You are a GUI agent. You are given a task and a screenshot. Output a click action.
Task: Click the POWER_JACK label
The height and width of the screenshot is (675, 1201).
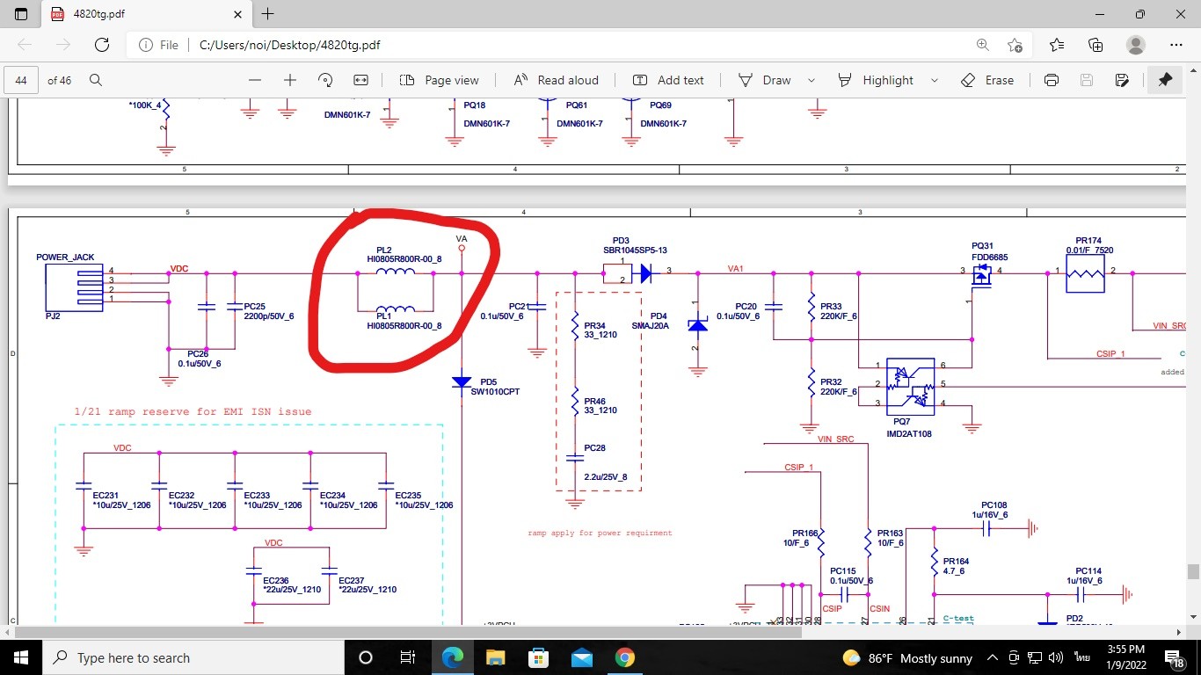click(65, 258)
